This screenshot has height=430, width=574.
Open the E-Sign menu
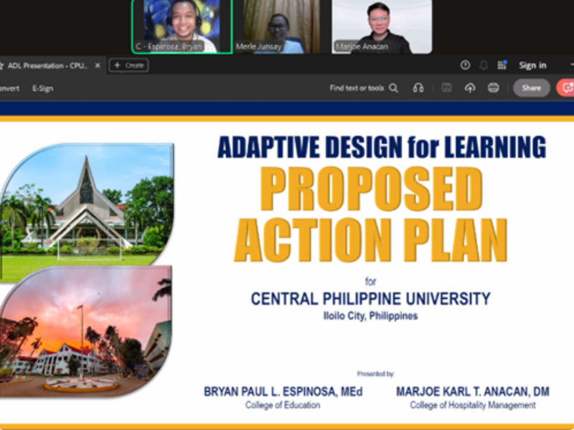coord(42,88)
